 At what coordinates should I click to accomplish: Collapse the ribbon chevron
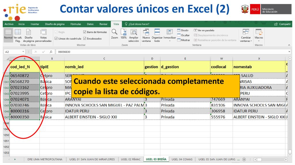point(289,45)
